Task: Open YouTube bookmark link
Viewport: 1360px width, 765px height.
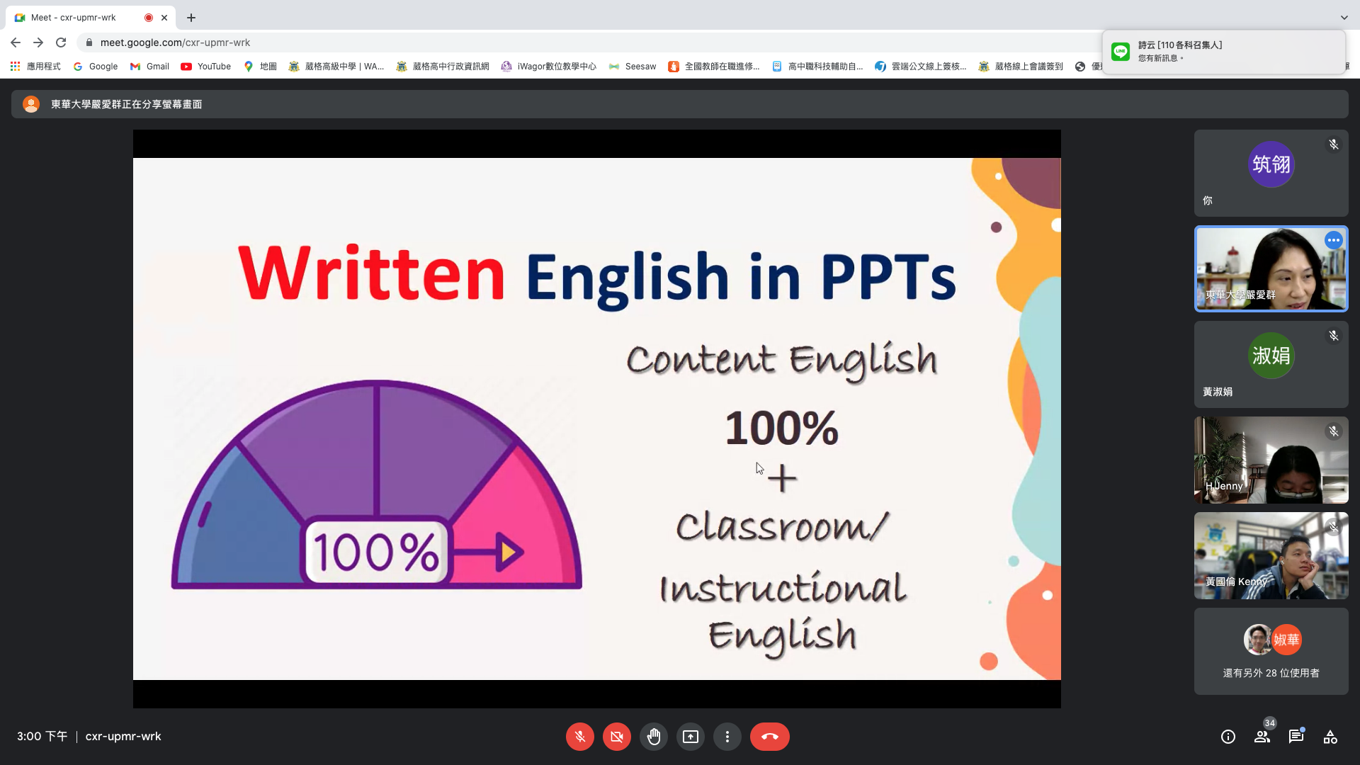Action: 206,66
